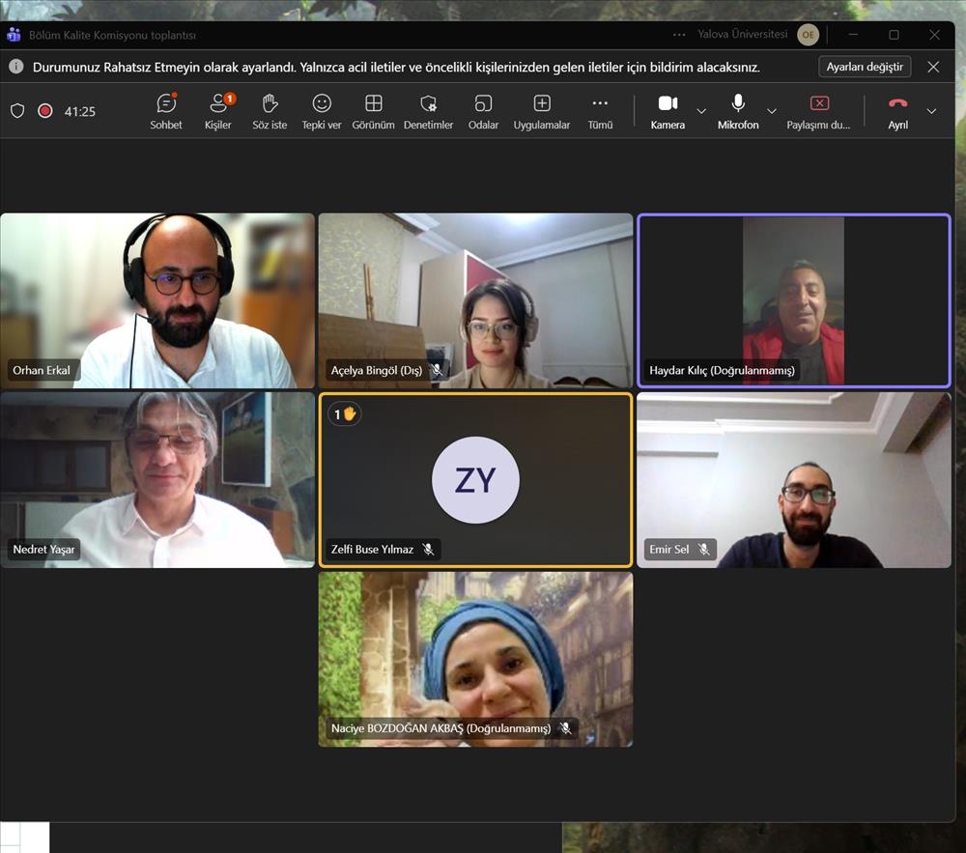Viewport: 966px width, 853px height.
Task: Open Uygulamalar apps panel
Action: tap(542, 110)
